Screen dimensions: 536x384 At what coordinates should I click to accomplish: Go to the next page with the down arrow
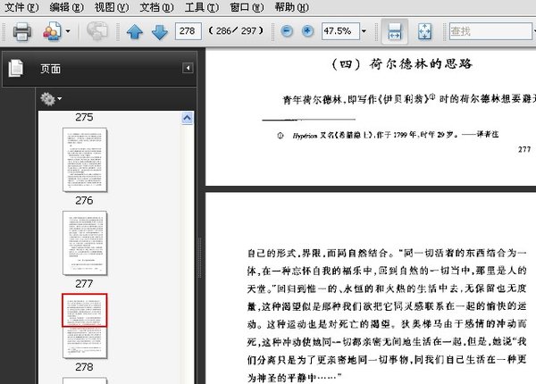pos(160,32)
